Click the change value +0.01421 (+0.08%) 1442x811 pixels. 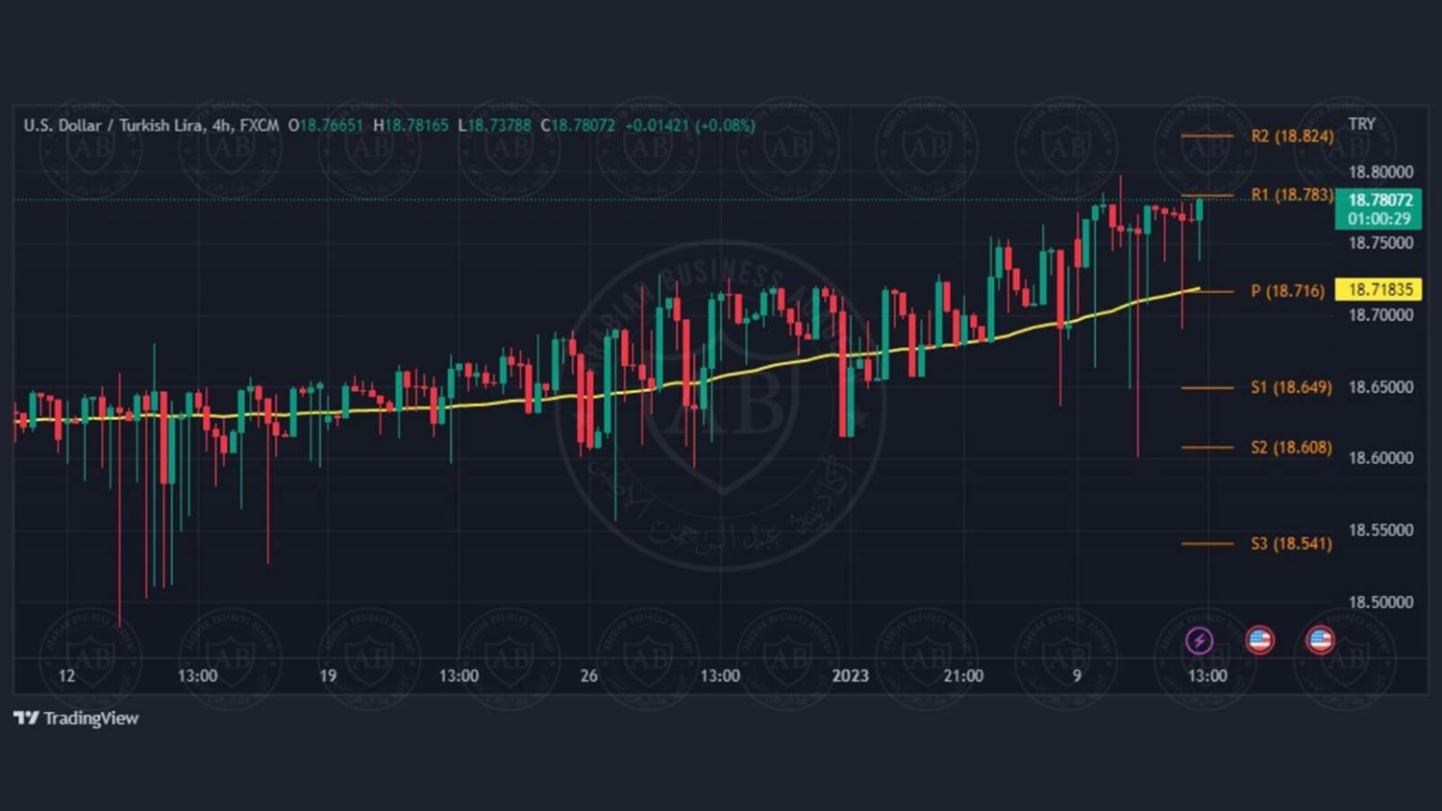690,125
